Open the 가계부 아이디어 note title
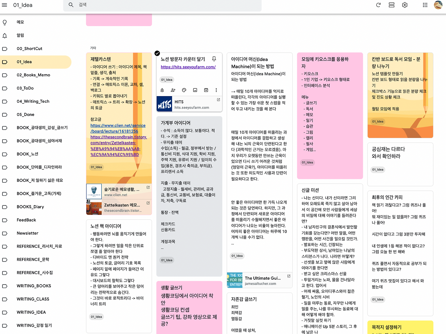Image resolution: width=446 pixels, height=334 pixels. (176, 123)
